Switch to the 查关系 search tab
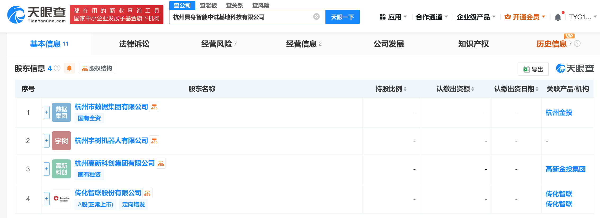Viewport: 600px width, 218px height. pos(235,5)
